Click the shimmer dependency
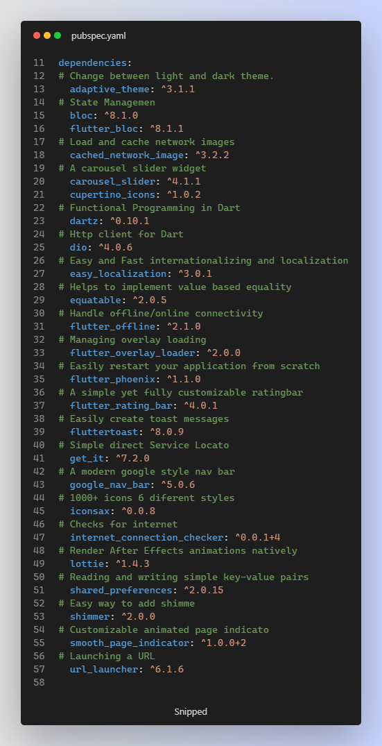The width and height of the screenshot is (382, 746). 90,617
